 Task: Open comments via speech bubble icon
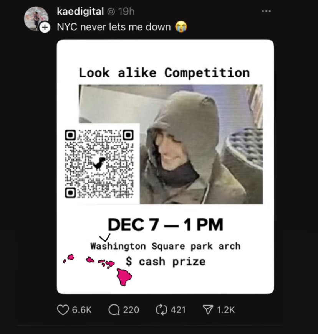point(114,310)
